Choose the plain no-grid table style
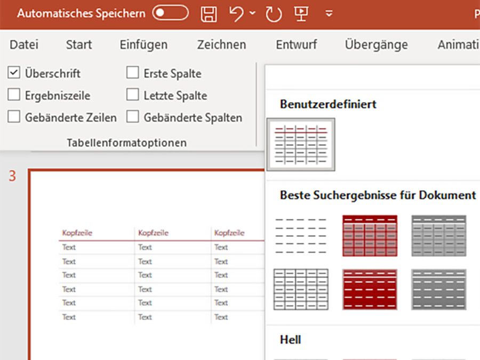The image size is (480, 360). pyautogui.click(x=301, y=236)
